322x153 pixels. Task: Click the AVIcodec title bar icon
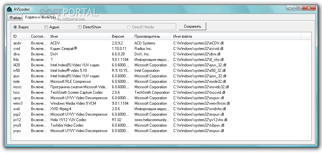click(x=9, y=10)
